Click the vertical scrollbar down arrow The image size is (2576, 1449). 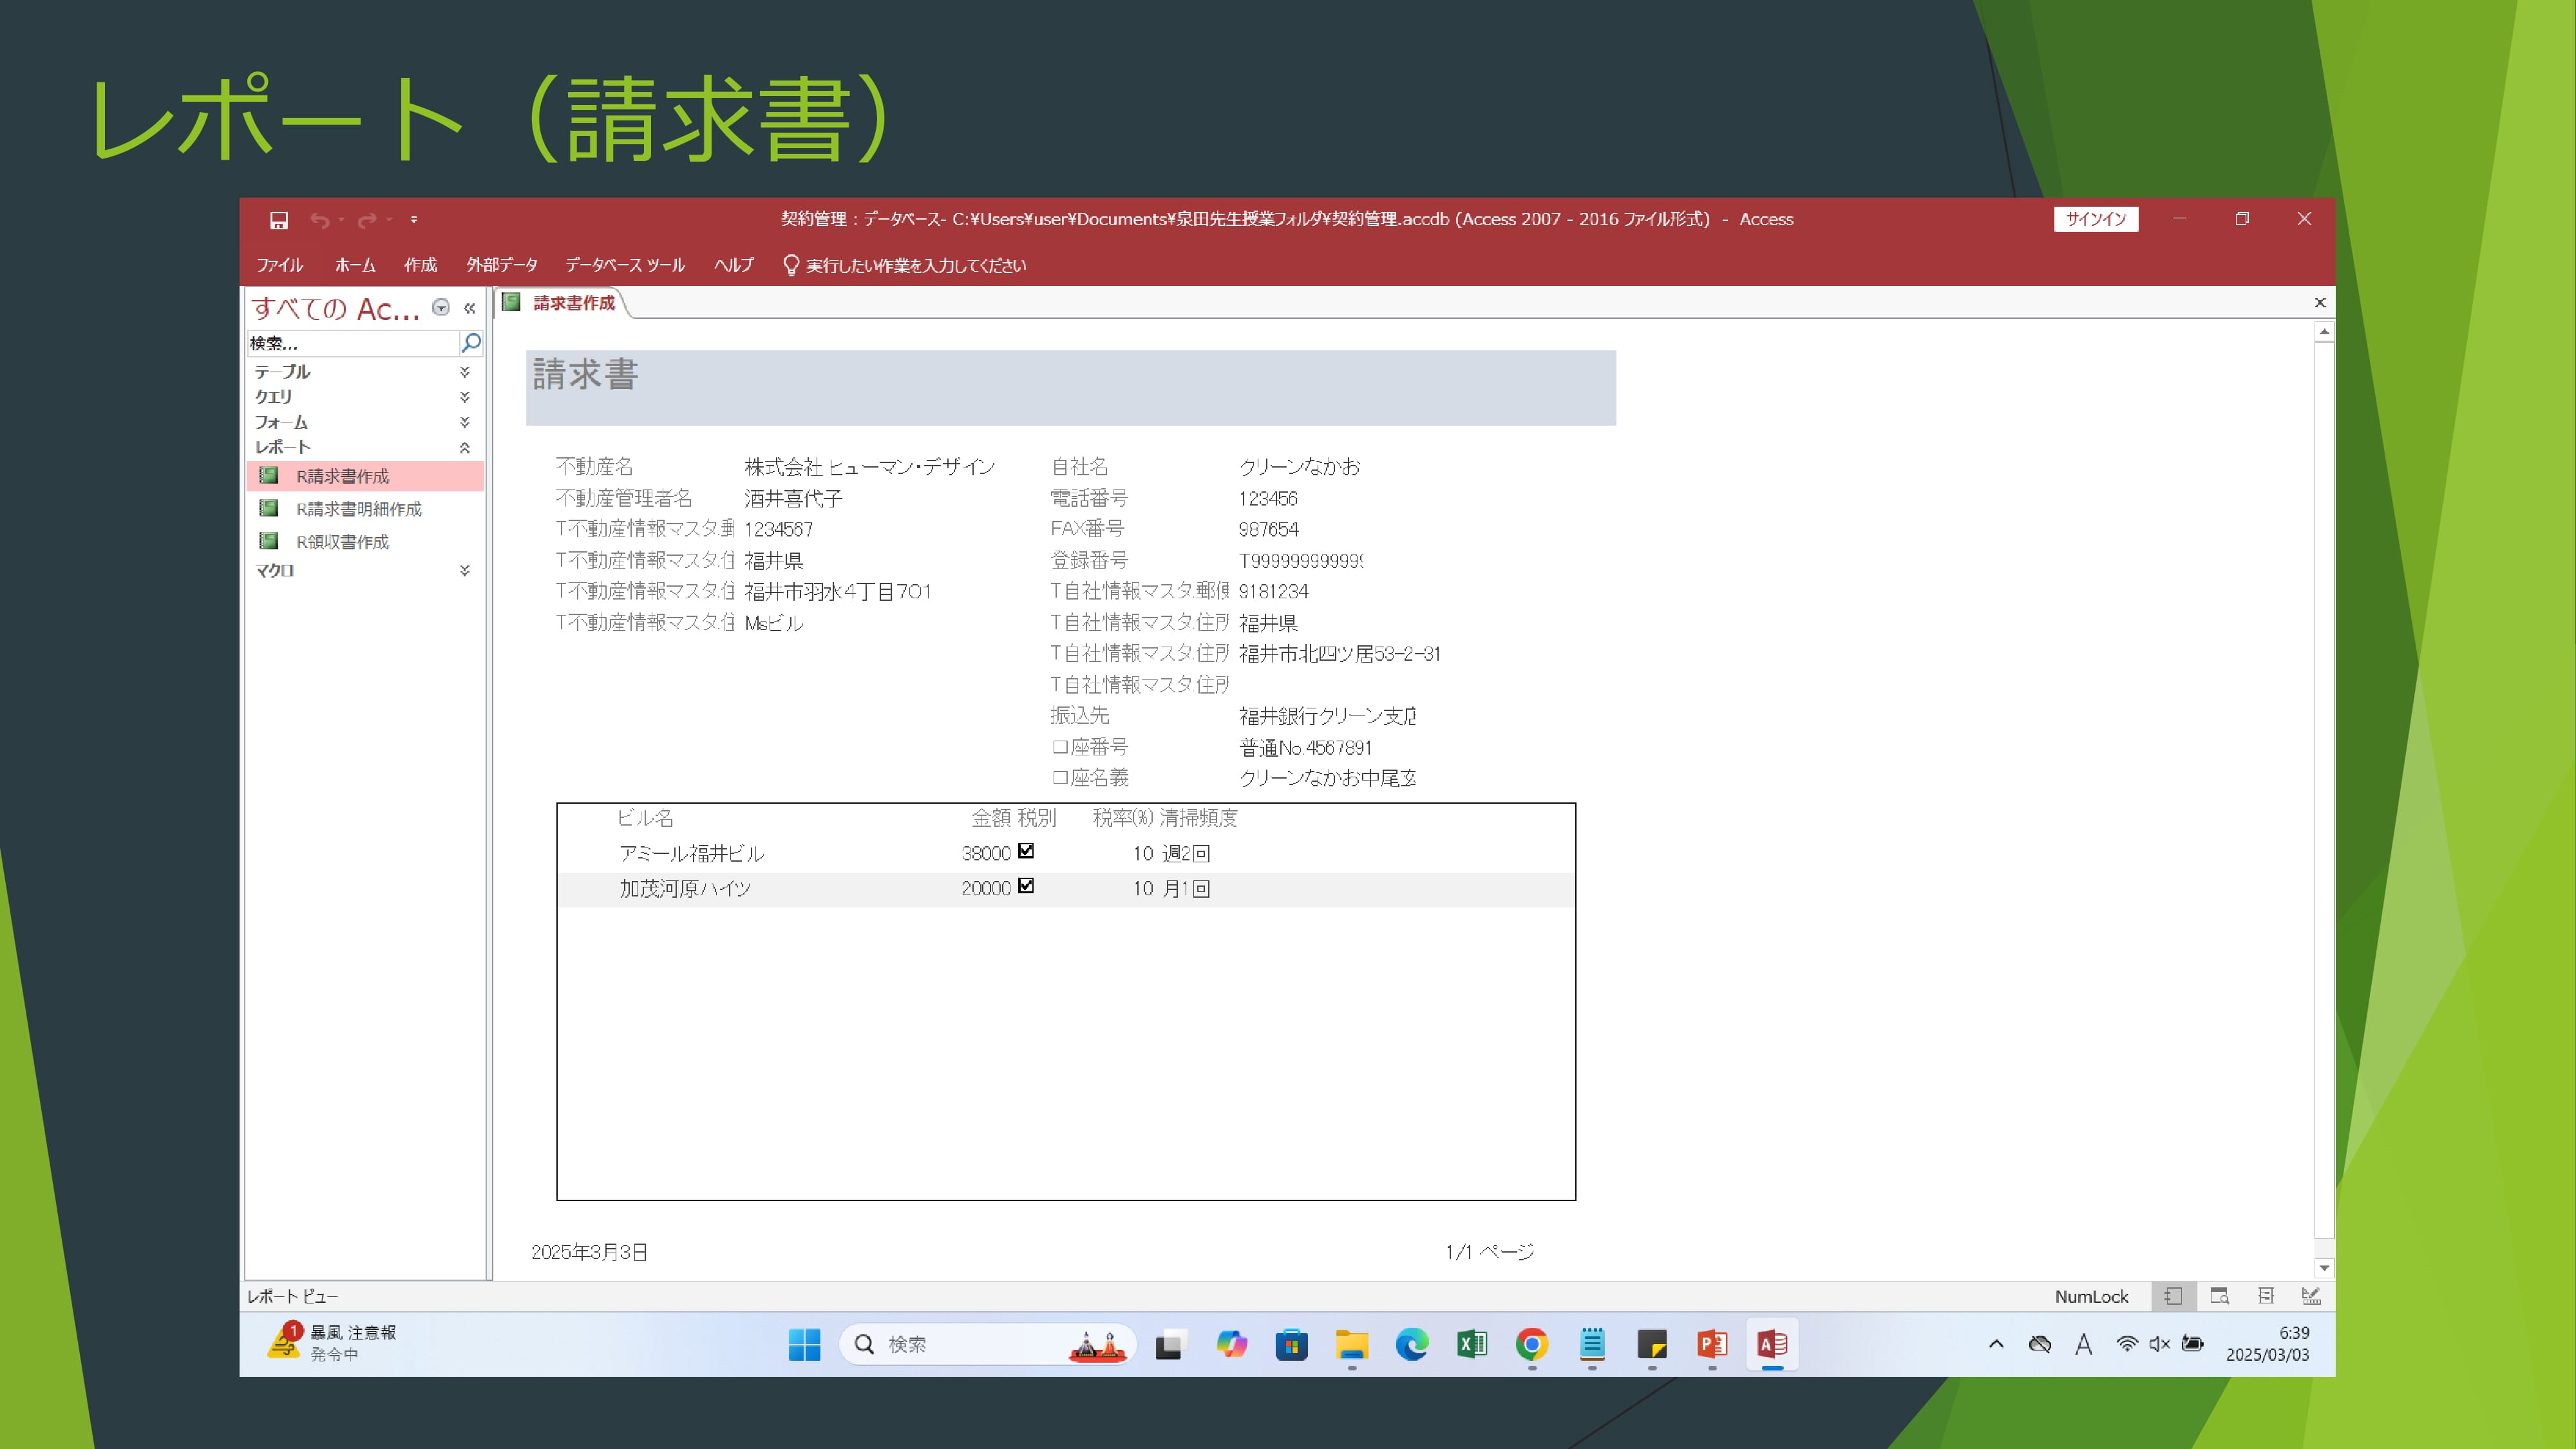[x=2324, y=1268]
